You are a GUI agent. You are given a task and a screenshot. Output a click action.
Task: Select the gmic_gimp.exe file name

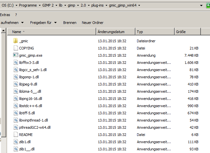click(x=31, y=55)
